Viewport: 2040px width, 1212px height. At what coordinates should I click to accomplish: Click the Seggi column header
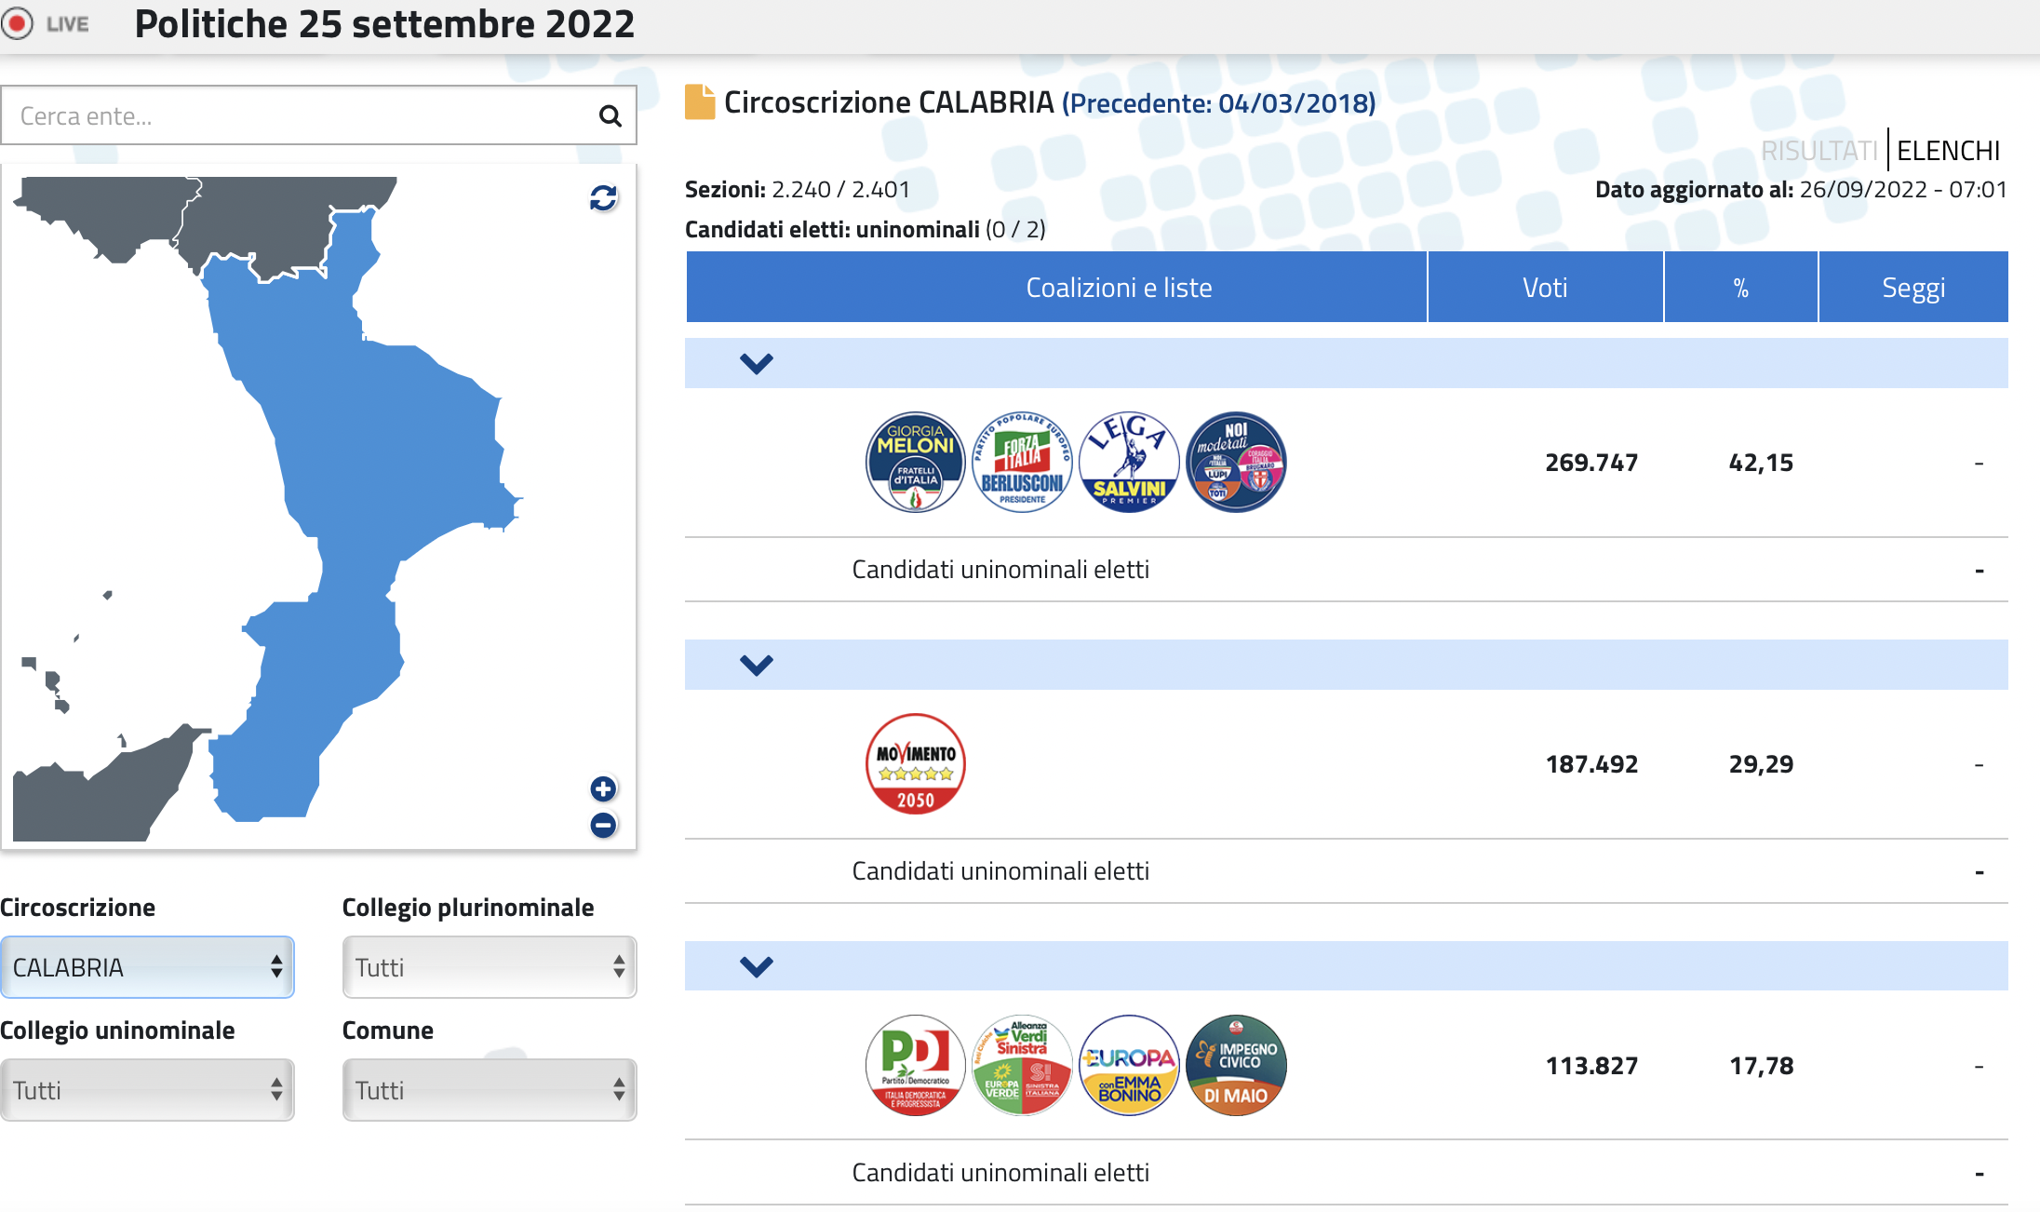(x=1913, y=288)
